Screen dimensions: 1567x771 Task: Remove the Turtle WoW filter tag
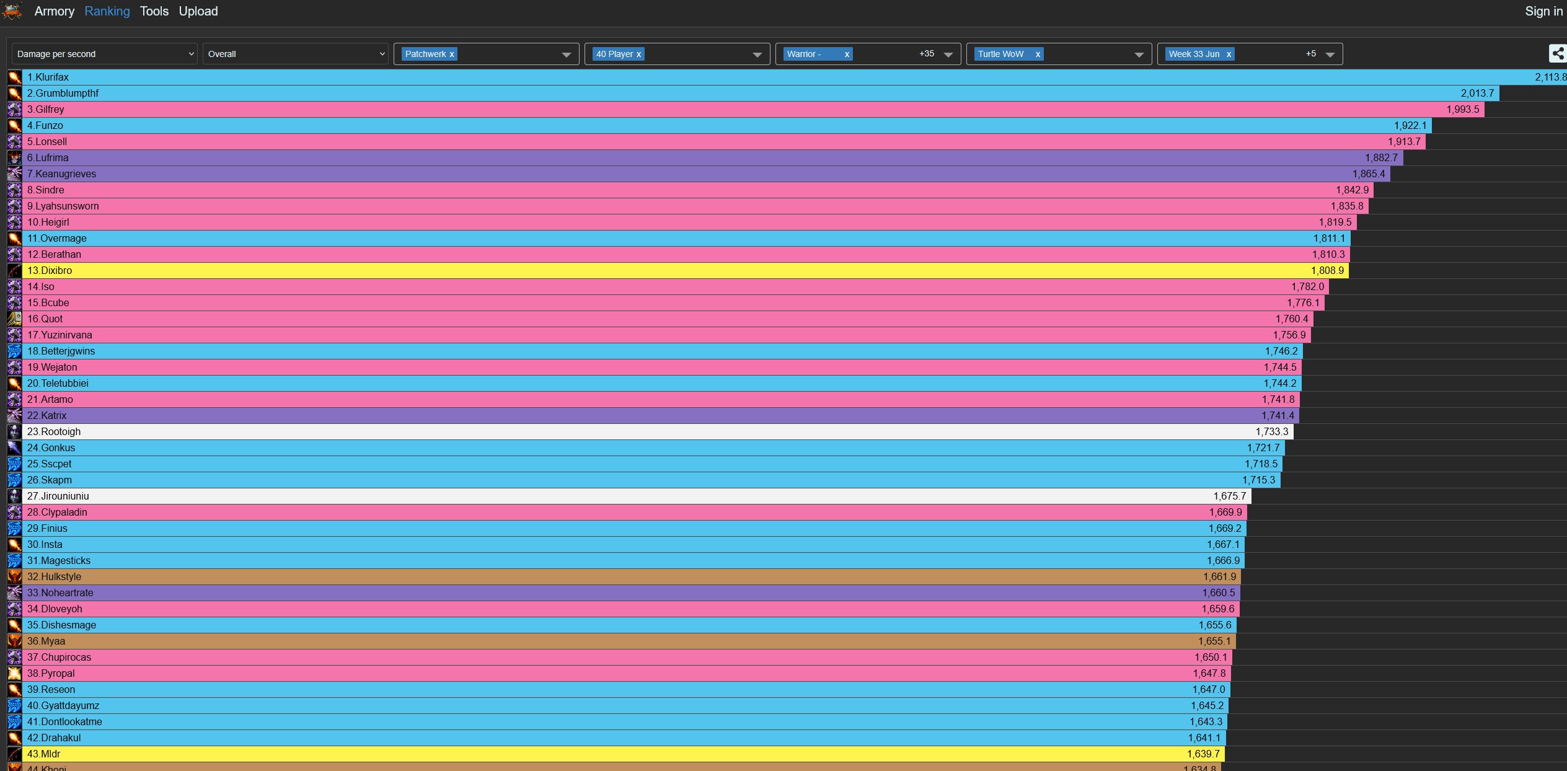(1038, 55)
